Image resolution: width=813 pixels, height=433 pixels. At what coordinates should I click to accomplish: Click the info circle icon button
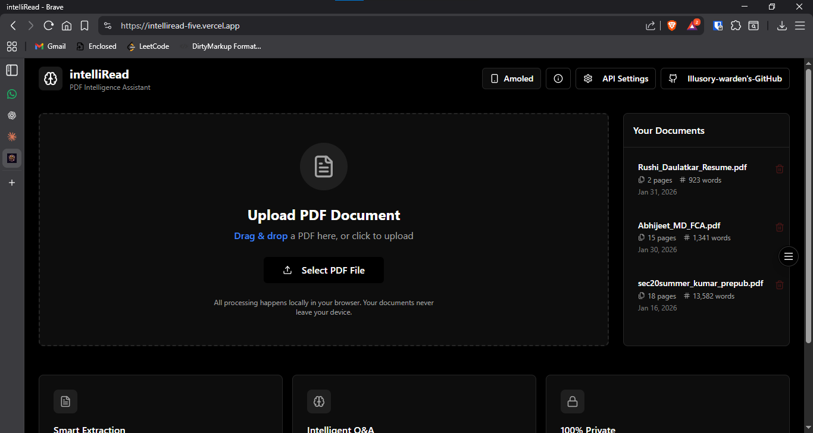coord(558,79)
